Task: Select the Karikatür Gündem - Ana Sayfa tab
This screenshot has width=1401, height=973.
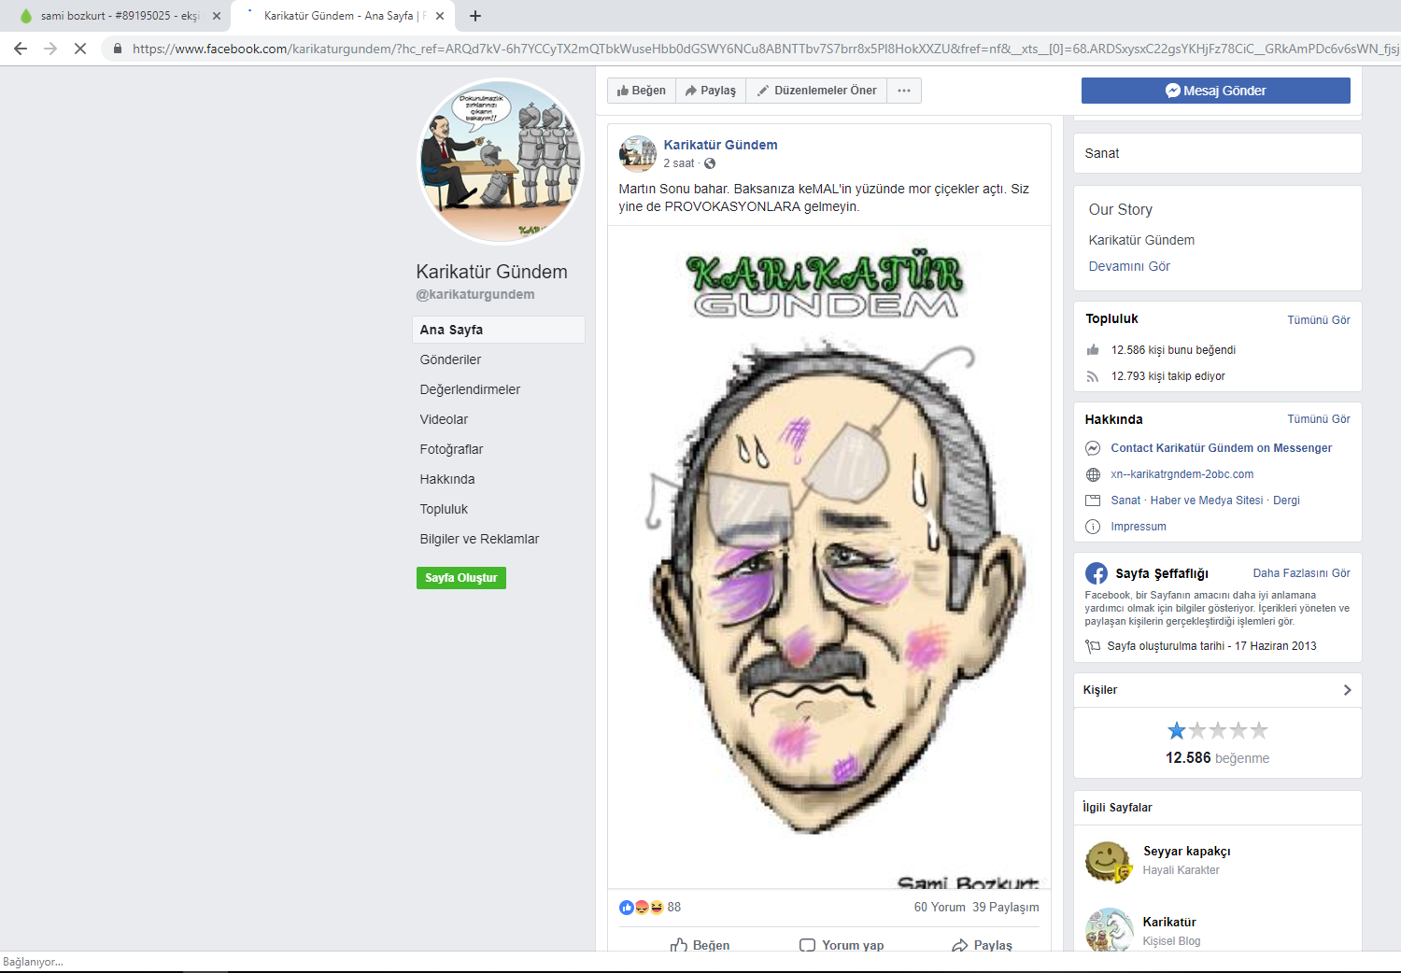Action: click(341, 16)
